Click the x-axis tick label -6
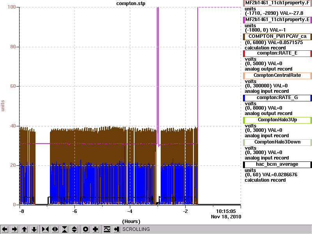Screen dimensions: 312x234 click(74, 211)
